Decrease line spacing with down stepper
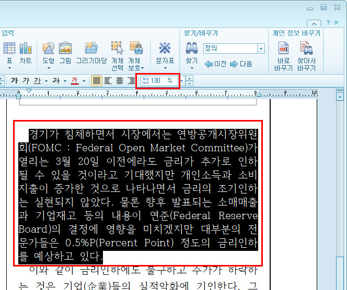 [x=189, y=83]
